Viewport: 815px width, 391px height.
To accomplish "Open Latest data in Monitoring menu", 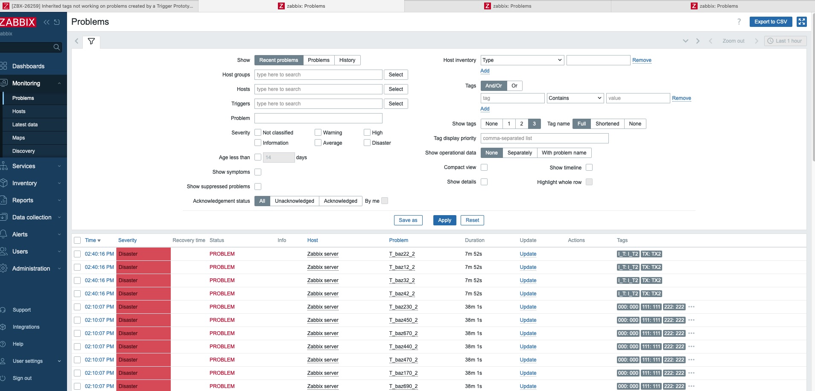I will (25, 125).
